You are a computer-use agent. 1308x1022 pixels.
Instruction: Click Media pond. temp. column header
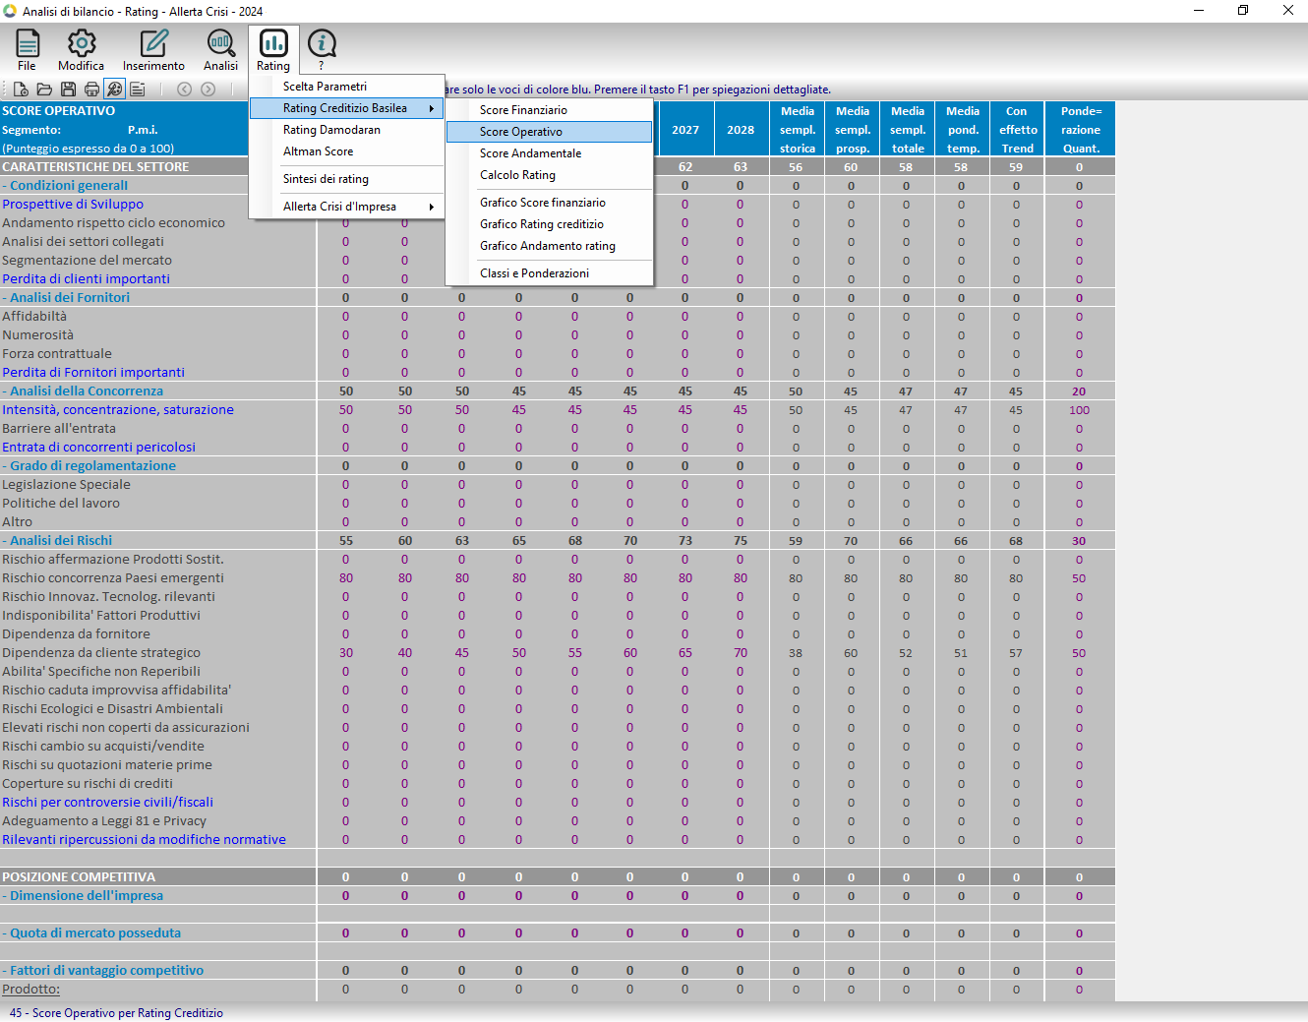[962, 130]
